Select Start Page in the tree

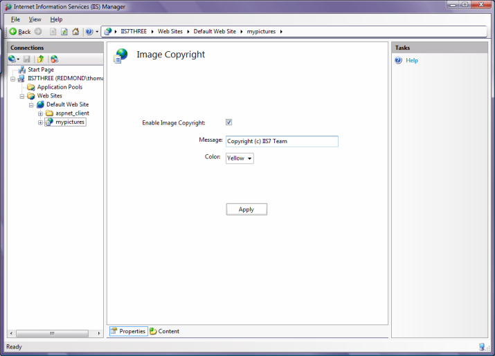point(41,69)
